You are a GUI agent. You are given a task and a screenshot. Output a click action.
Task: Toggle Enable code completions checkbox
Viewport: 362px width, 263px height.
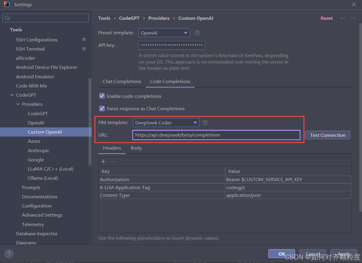pos(102,96)
